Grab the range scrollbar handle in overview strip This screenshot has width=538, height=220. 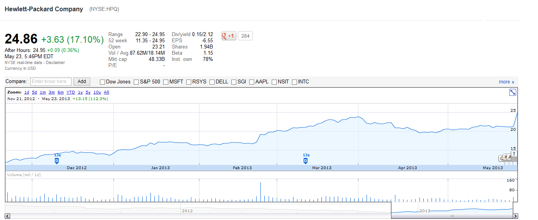(x=452, y=216)
